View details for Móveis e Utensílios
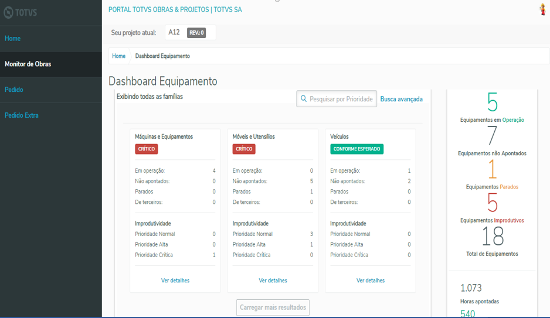This screenshot has height=318, width=550. click(x=273, y=281)
